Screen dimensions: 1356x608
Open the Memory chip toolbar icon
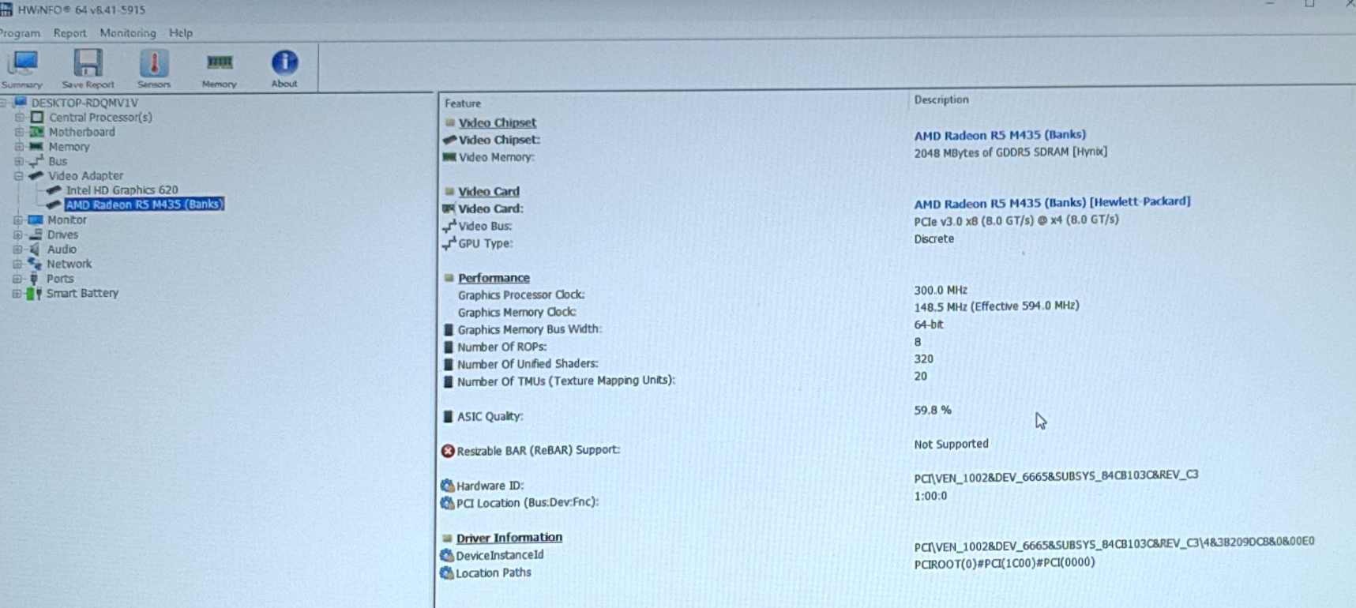[220, 62]
